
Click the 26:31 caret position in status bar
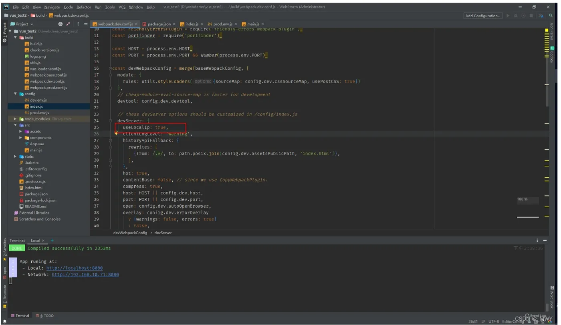tap(473, 321)
